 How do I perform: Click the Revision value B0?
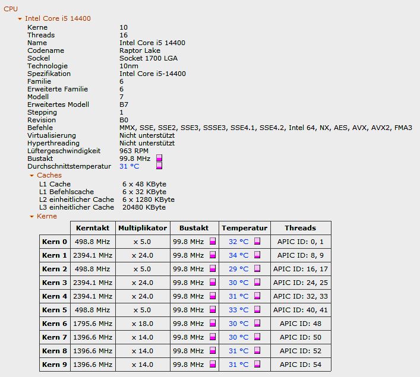click(124, 120)
